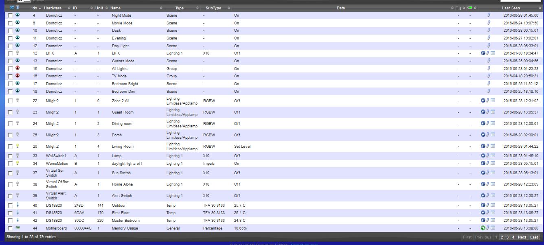Viewport: 544px width, 245px height.
Task: Click blue arrow icon for Porch row
Action: pos(483,135)
